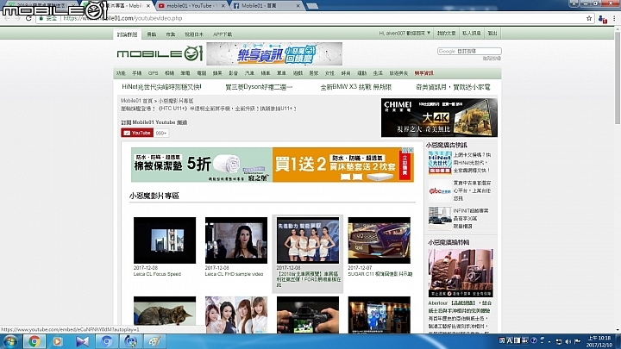The image size is (621, 349).
Task: Open the 'SUGAR C11' video thumbnail
Action: [379, 240]
